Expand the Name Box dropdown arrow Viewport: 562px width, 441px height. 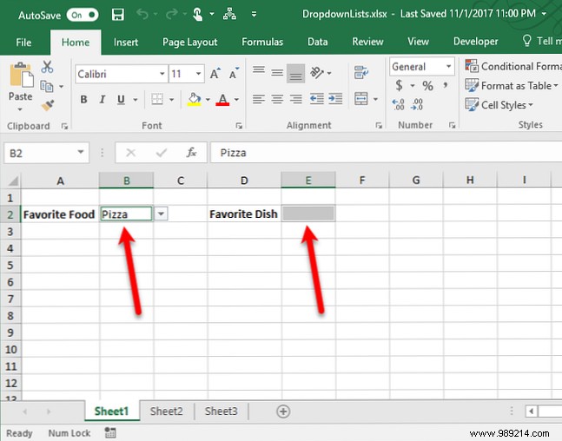[81, 152]
